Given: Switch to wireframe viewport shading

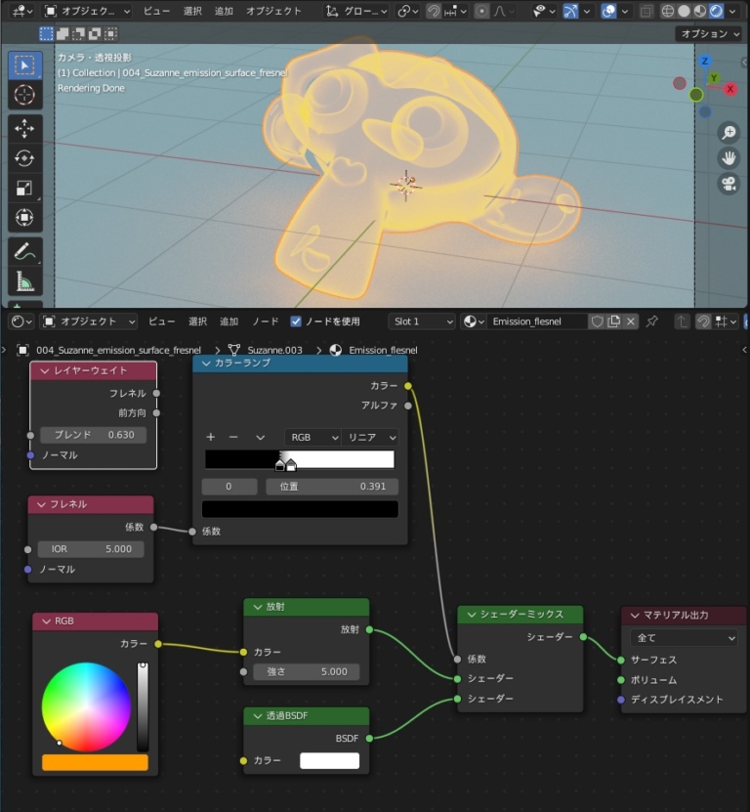Looking at the screenshot, I should [668, 11].
